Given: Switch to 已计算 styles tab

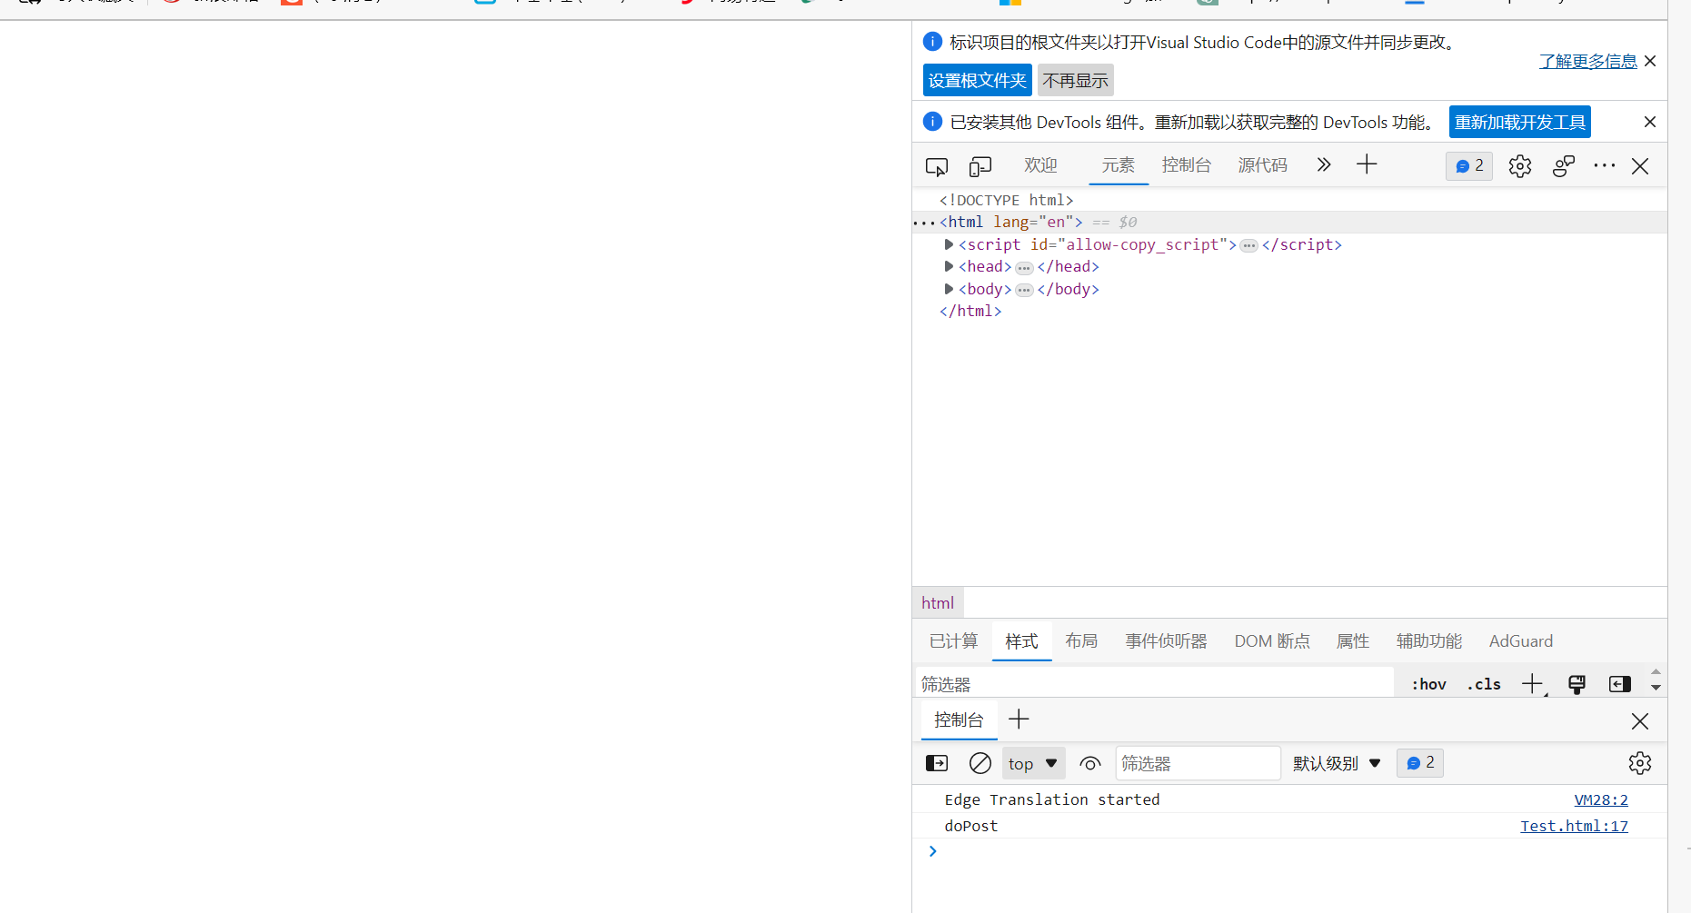Looking at the screenshot, I should [x=954, y=641].
